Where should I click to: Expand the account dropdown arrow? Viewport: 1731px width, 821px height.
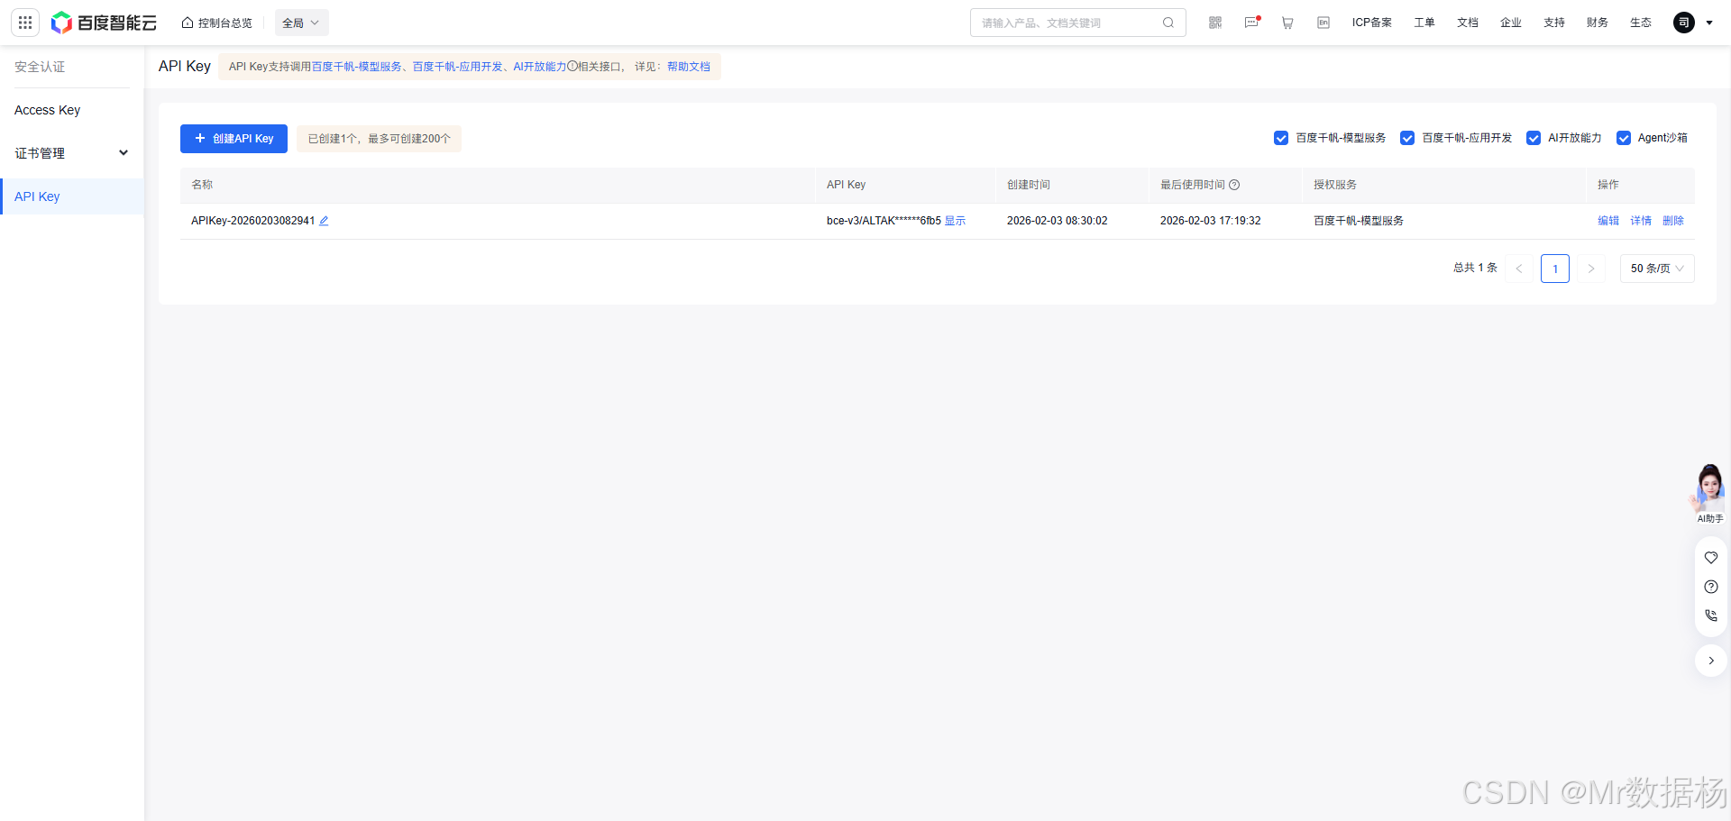(1709, 23)
